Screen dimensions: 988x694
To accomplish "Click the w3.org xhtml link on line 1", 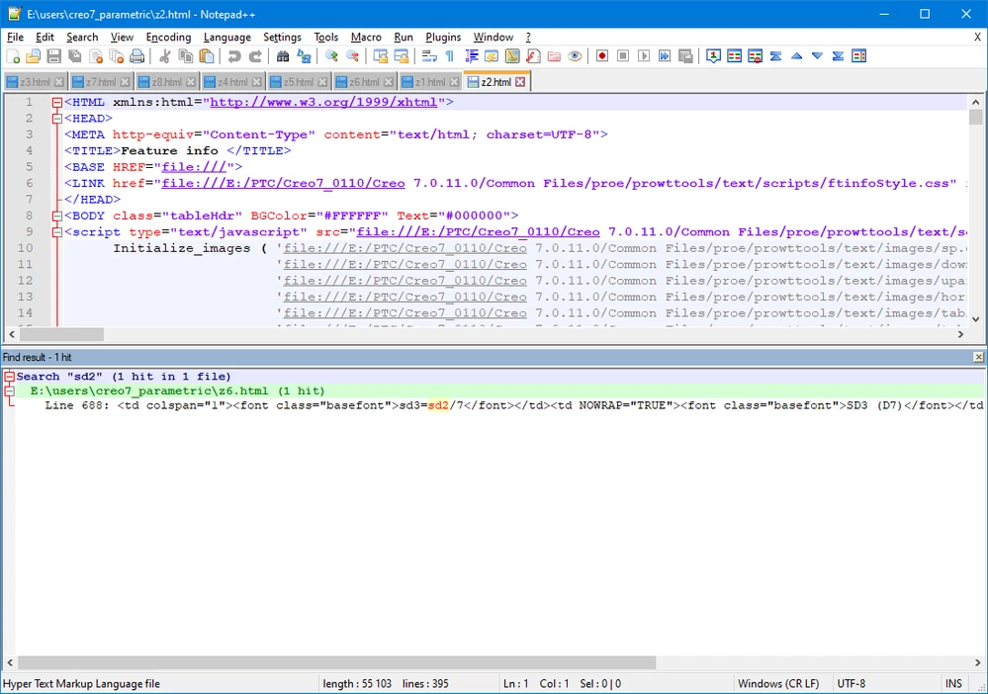I will (x=323, y=102).
